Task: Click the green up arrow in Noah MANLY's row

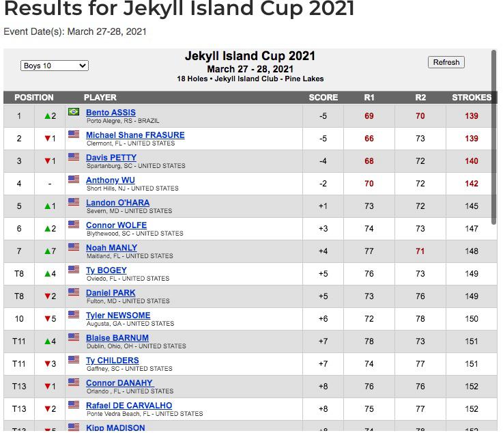Action: (x=48, y=251)
